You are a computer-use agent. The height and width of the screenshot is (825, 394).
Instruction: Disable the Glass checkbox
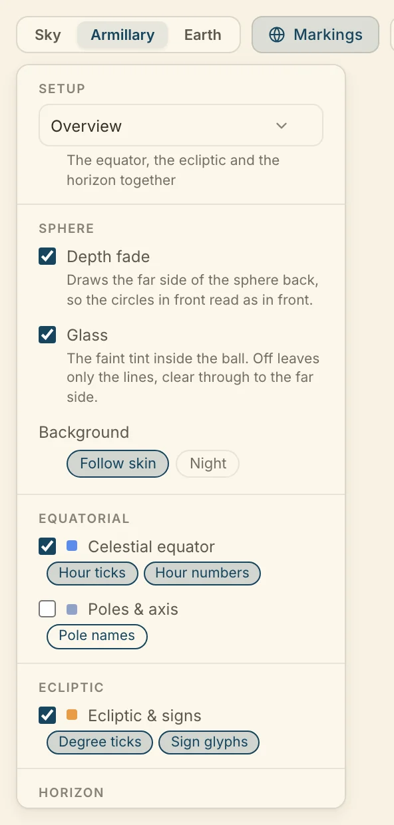(x=47, y=335)
